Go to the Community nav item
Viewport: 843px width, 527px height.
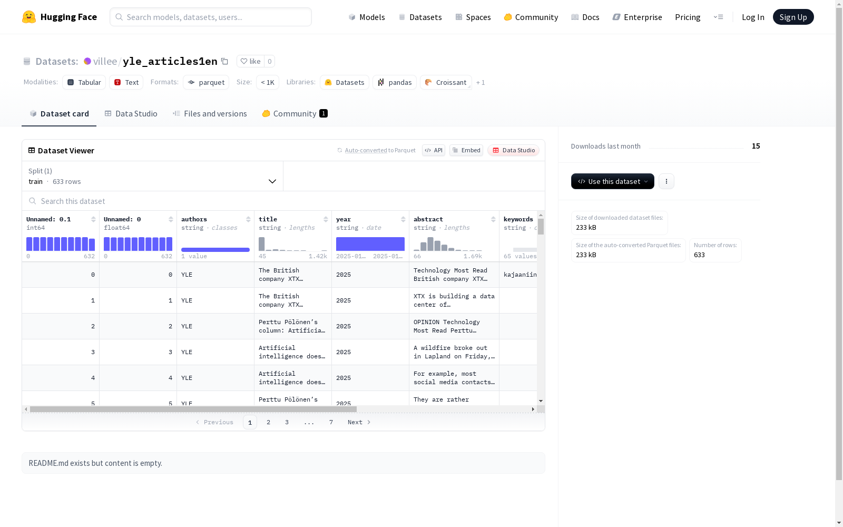pyautogui.click(x=531, y=17)
